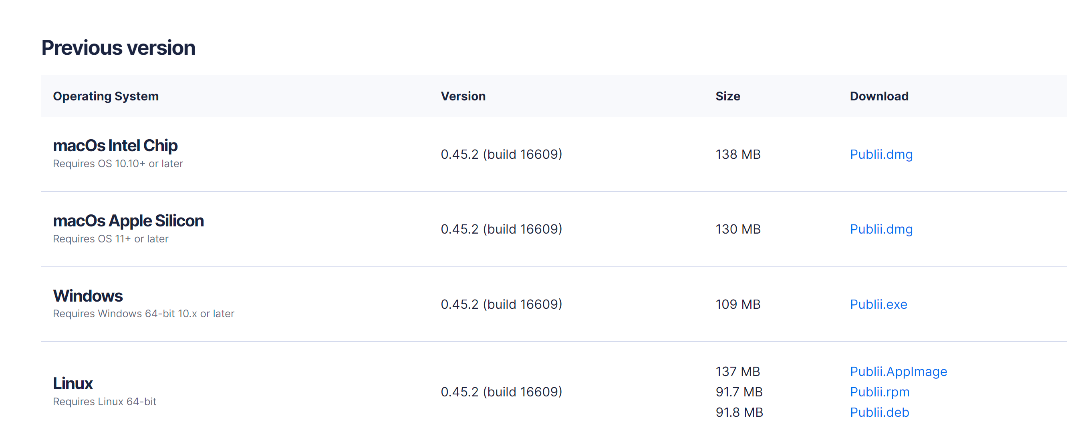Viewport: 1084px width, 438px height.
Task: Click 'Requires Linux 64-bit' text
Action: click(105, 402)
